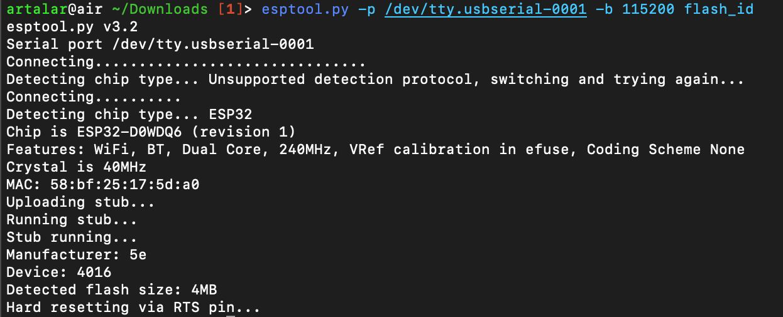Click the underlined /dev/tty.usbserial-0001 path in command

pyautogui.click(x=485, y=9)
